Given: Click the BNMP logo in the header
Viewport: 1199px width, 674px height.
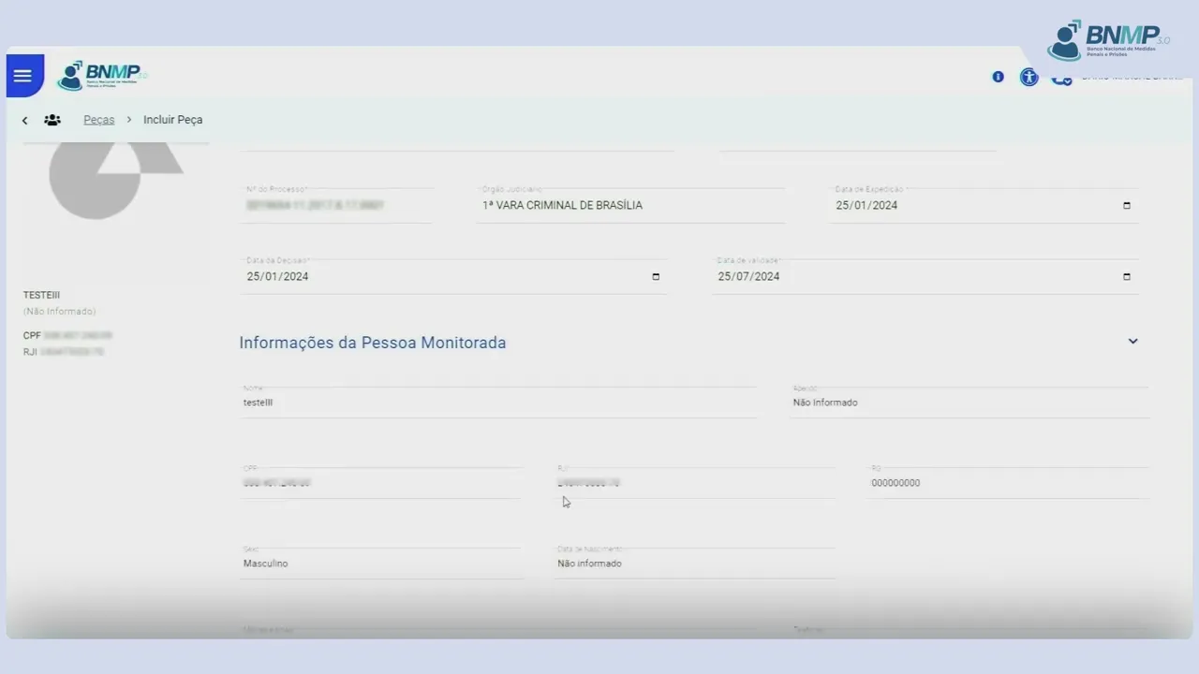Looking at the screenshot, I should [101, 76].
